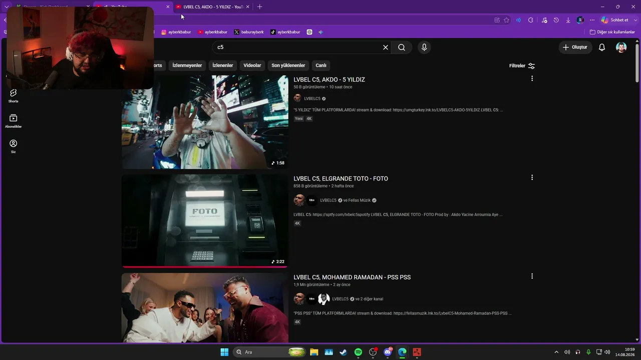Play the PSS PSS video thumbnail
The image size is (641, 360).
click(205, 308)
